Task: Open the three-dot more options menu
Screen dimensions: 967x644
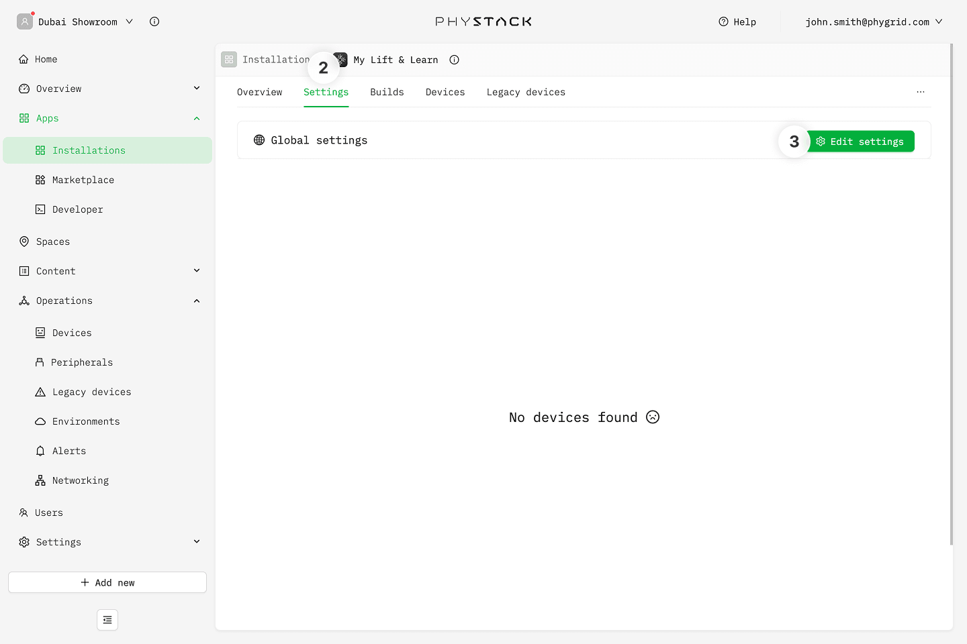Action: tap(921, 92)
